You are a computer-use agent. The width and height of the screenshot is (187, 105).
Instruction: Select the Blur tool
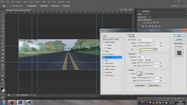pos(3,57)
